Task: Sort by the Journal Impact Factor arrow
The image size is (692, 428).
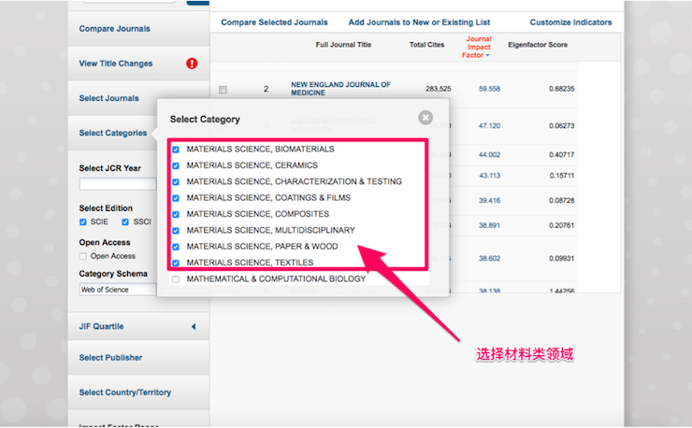Action: click(487, 55)
